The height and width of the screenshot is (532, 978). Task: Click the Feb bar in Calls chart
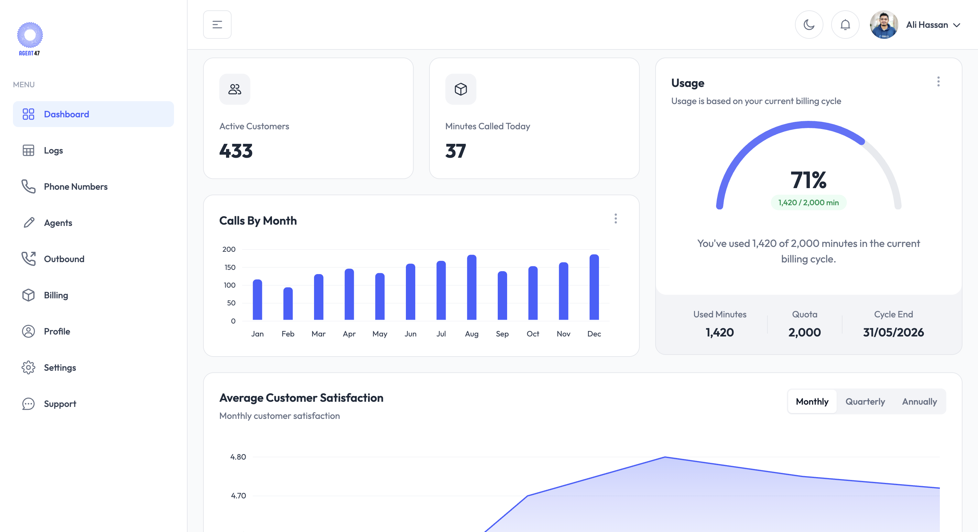coord(288,303)
